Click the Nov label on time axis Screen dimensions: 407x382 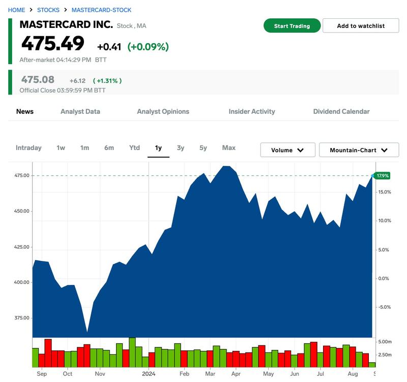100,374
